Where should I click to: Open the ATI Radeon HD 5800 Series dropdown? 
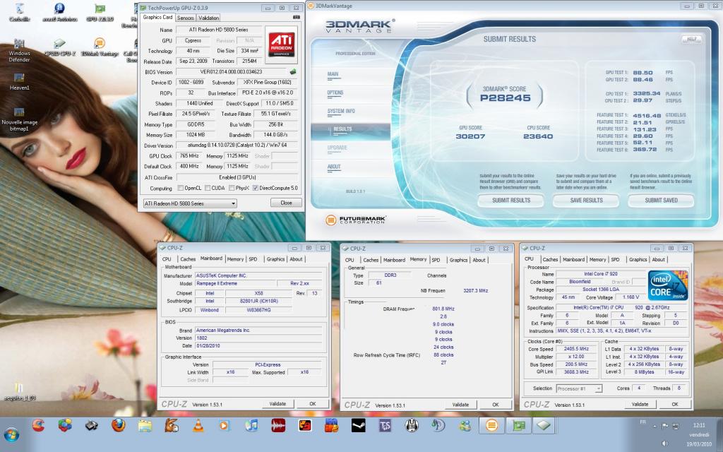pyautogui.click(x=190, y=203)
